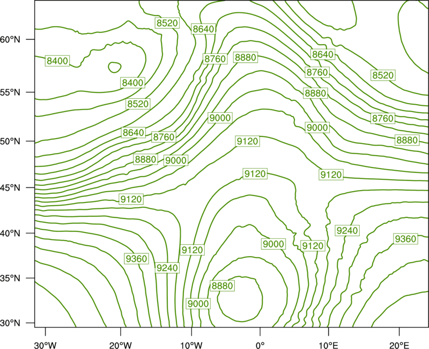Click the 9360 contour label near 20°E

[406, 239]
